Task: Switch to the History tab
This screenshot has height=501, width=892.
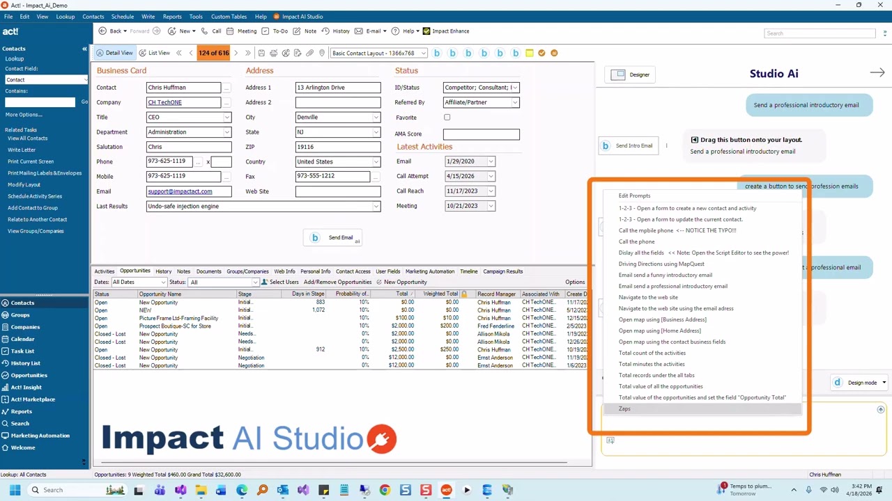Action: click(164, 271)
